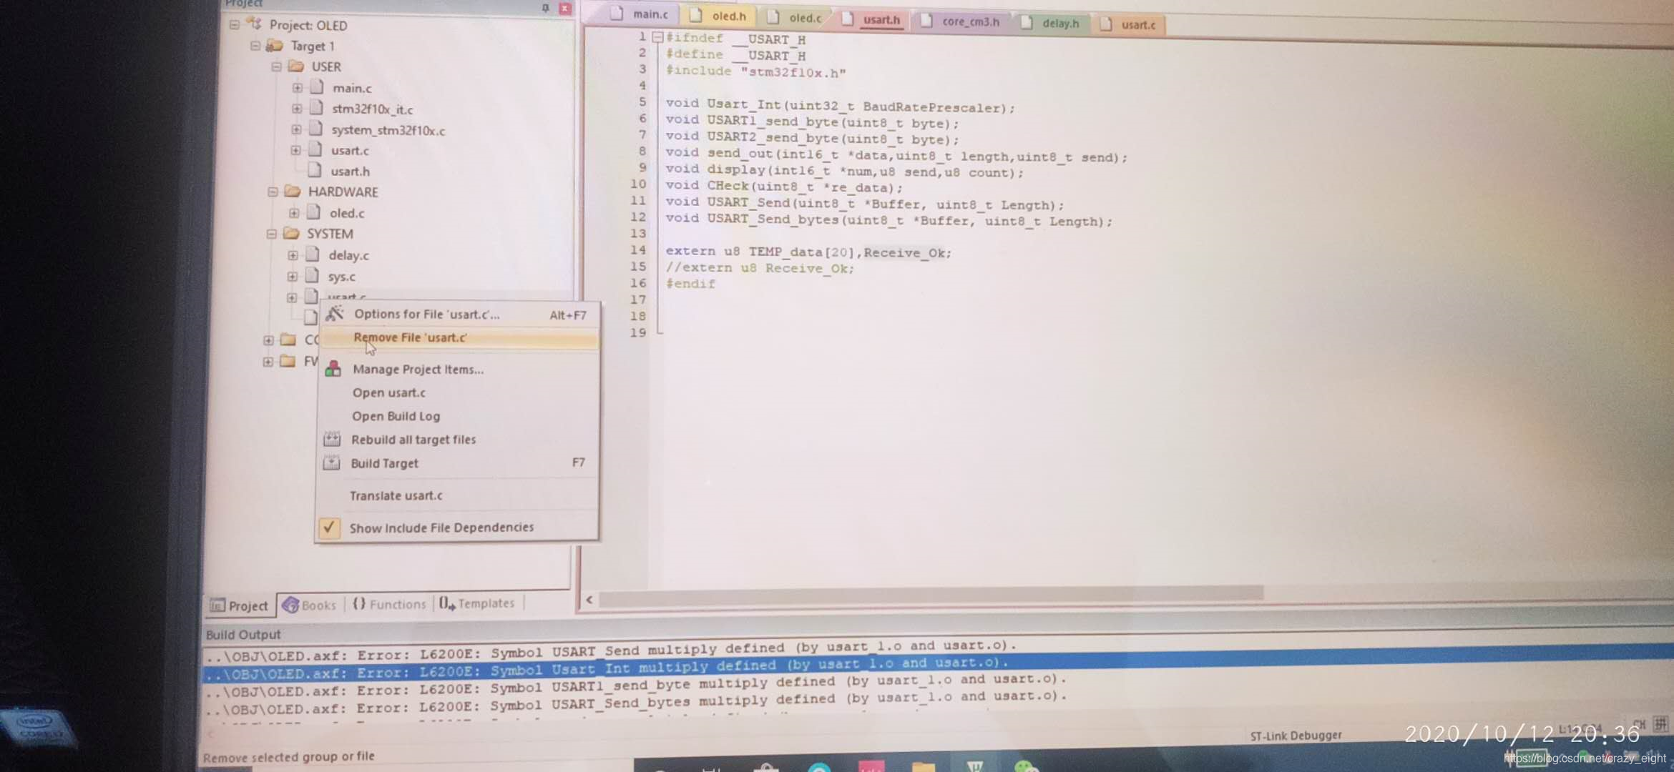Image resolution: width=1674 pixels, height=772 pixels.
Task: Click the Templates tab icon
Action: pyautogui.click(x=446, y=603)
